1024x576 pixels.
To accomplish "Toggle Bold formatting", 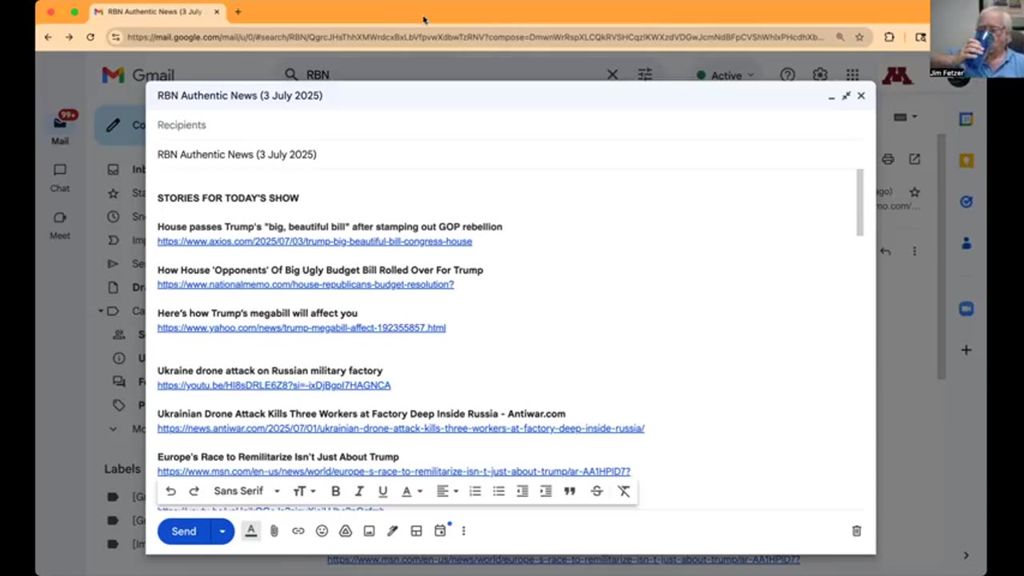I will click(x=336, y=491).
